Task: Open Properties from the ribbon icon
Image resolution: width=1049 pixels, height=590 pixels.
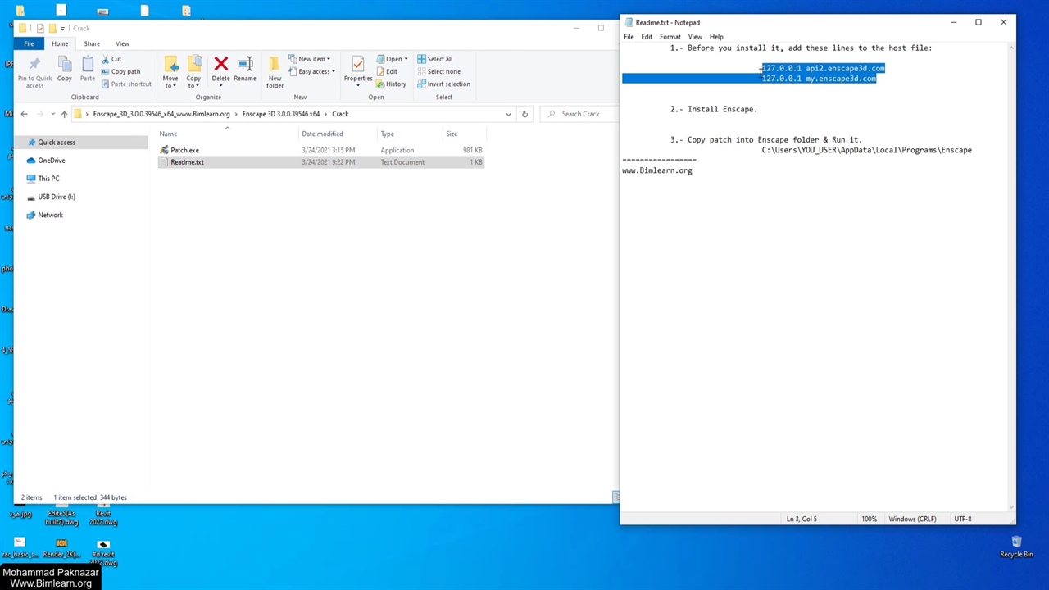Action: point(357,66)
